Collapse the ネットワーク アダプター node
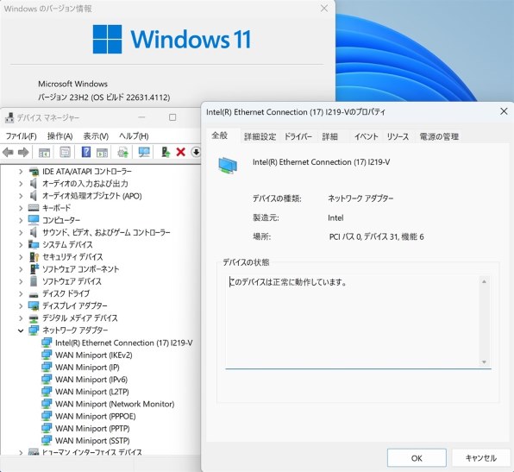The height and width of the screenshot is (472, 514). coord(21,330)
